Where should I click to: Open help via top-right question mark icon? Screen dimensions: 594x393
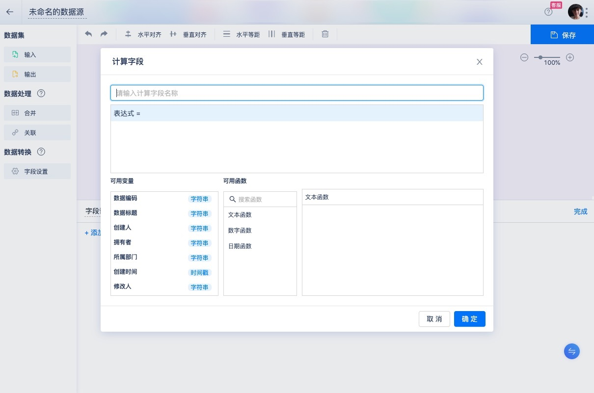tap(548, 12)
